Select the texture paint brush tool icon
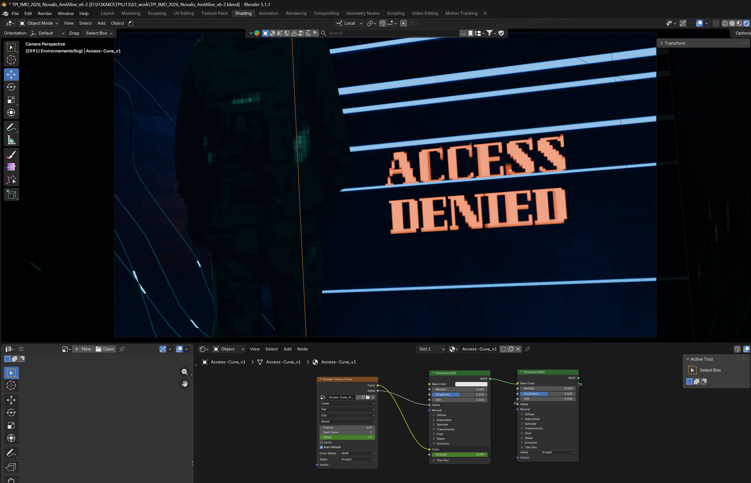This screenshot has height=483, width=751. 11,154
